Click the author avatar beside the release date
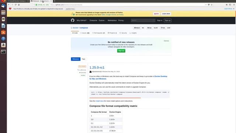The width and height of the screenshot is (236, 133). (90, 72)
